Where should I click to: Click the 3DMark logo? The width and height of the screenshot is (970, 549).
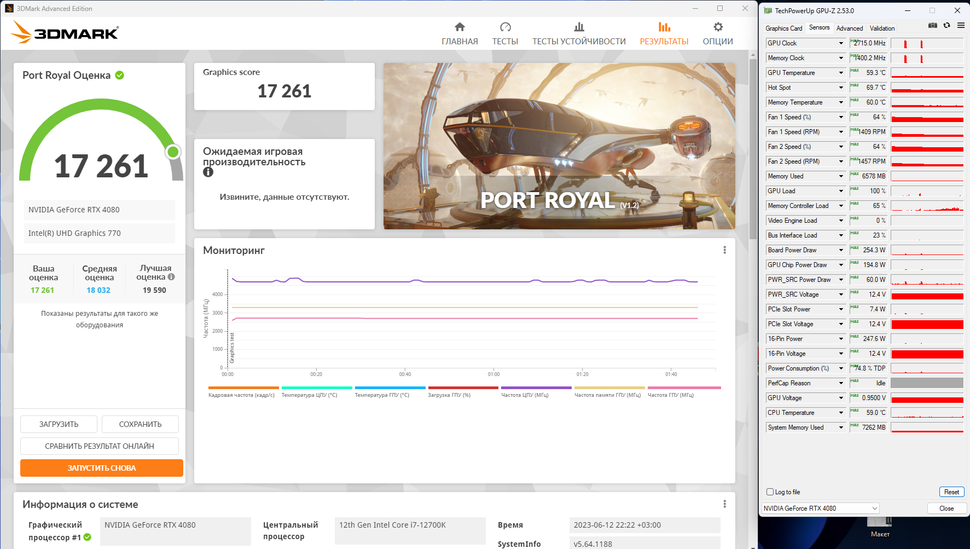65,32
